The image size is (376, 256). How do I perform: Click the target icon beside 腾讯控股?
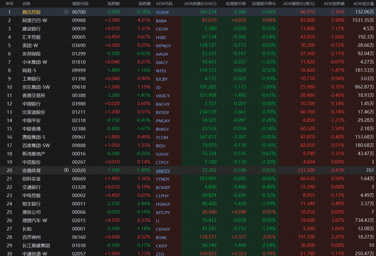pos(66,12)
